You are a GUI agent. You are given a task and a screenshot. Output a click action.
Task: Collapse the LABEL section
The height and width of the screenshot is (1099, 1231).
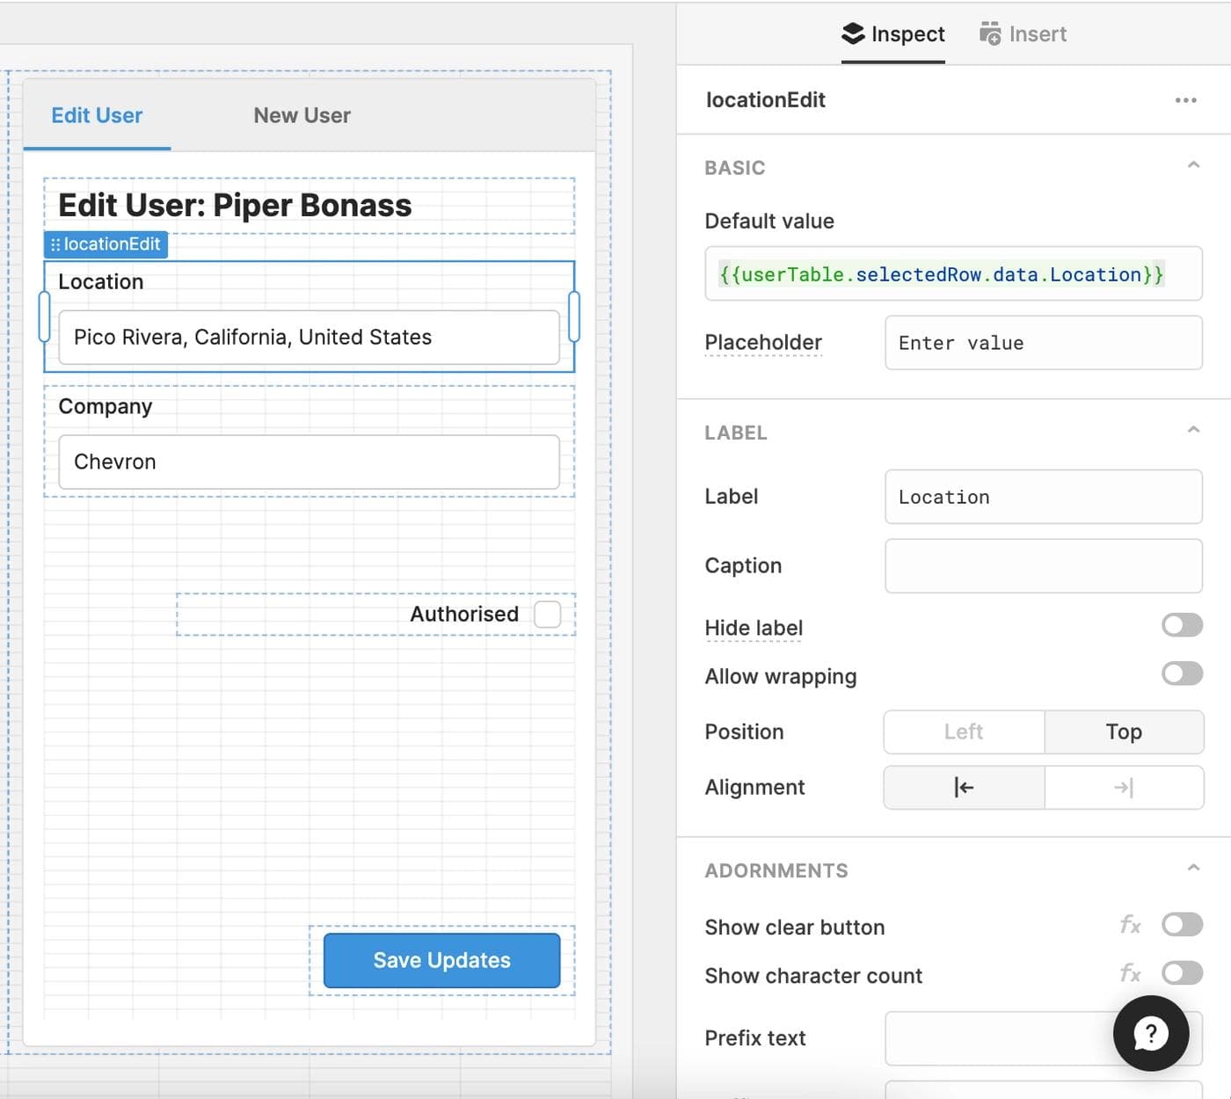click(1192, 430)
